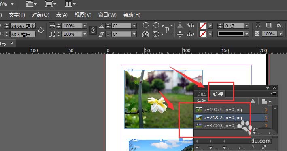Viewport: 287px width, 151px height.
Task: Select the content of the object
Action: coord(180,34)
